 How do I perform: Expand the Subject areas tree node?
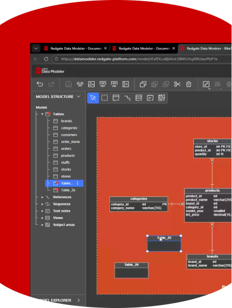coord(42,225)
